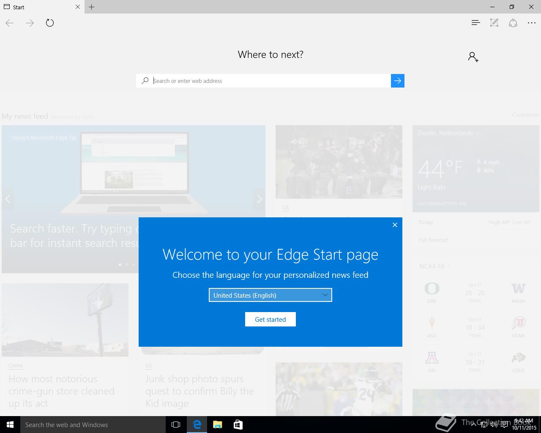This screenshot has width=541, height=433.
Task: Open the Windows Start menu
Action: [10, 425]
